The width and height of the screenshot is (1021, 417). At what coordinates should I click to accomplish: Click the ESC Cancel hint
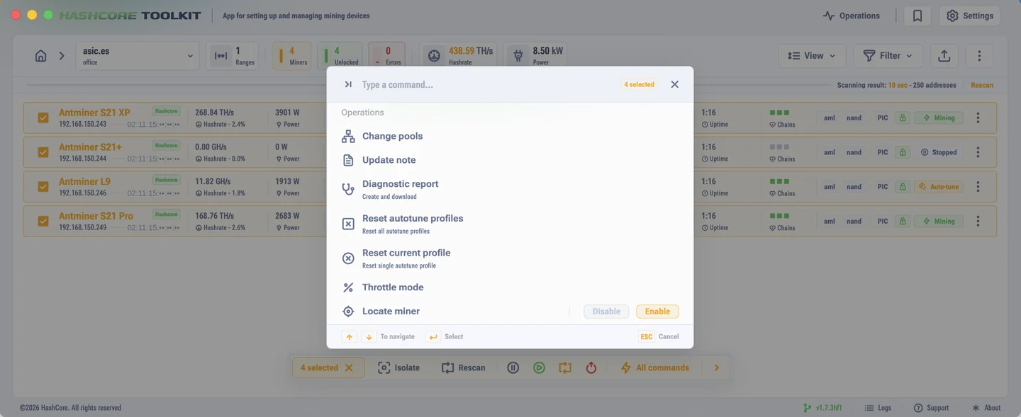coord(659,337)
